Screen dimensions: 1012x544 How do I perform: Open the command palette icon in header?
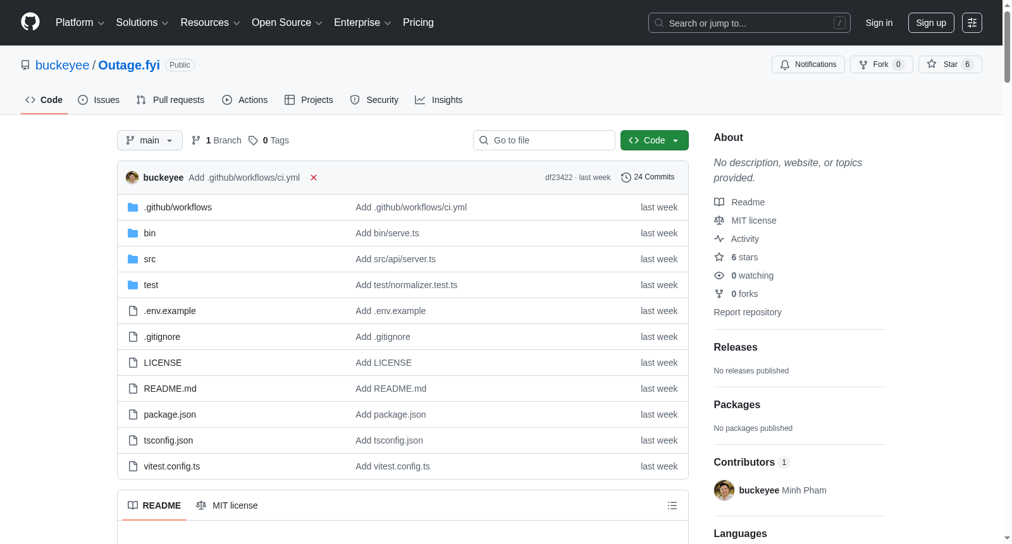click(x=972, y=23)
